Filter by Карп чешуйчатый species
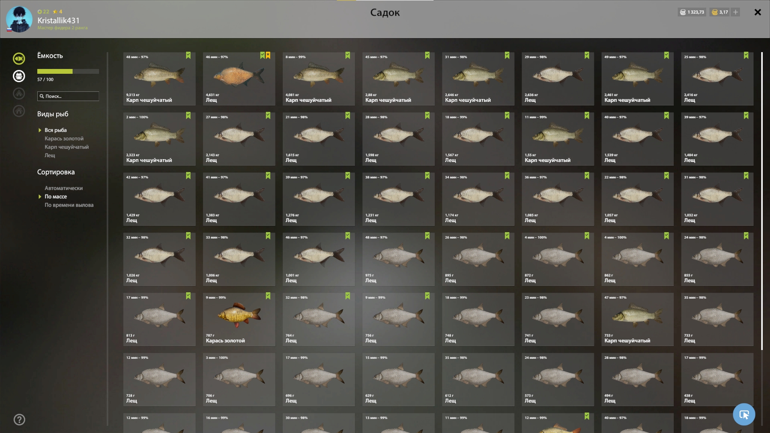Viewport: 770px width, 433px height. pyautogui.click(x=67, y=147)
